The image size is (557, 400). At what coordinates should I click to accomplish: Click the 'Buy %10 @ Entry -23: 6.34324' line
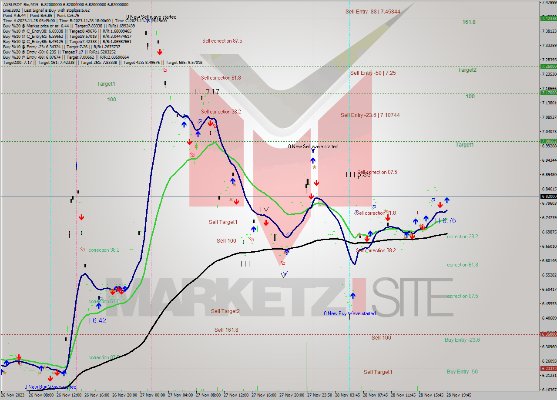pyautogui.click(x=61, y=47)
